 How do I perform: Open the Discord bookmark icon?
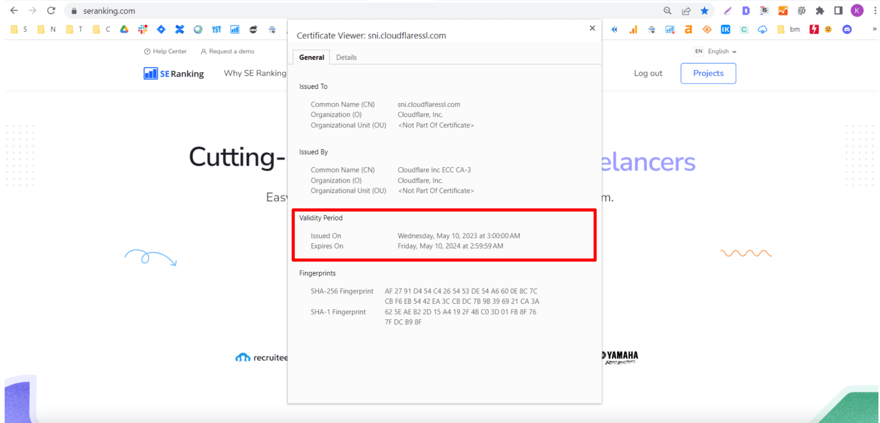point(847,29)
